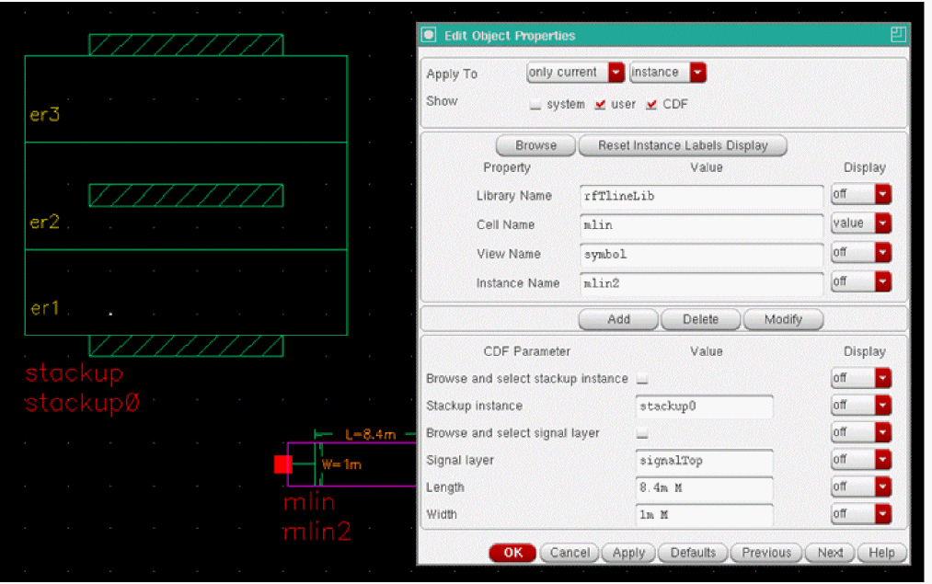This screenshot has width=932, height=584.
Task: Click Reset Instance Labels Display button
Action: click(683, 145)
